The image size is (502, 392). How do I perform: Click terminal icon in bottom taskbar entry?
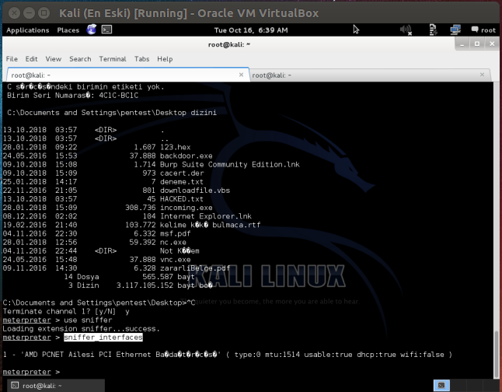15,385
